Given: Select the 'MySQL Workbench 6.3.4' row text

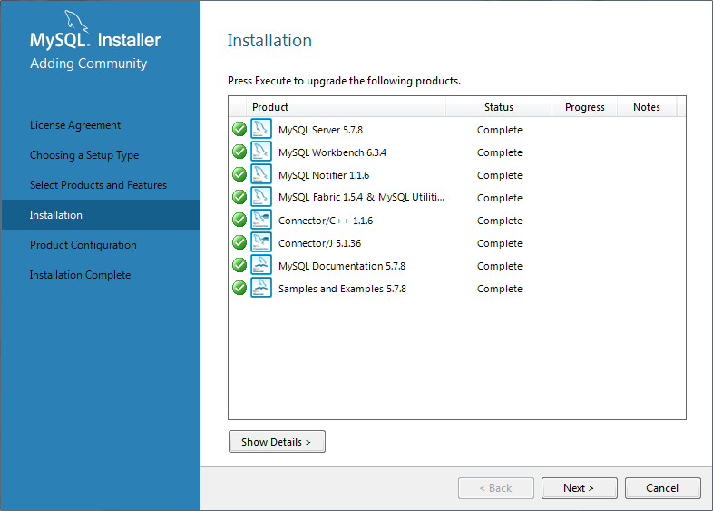Looking at the screenshot, I should 332,152.
